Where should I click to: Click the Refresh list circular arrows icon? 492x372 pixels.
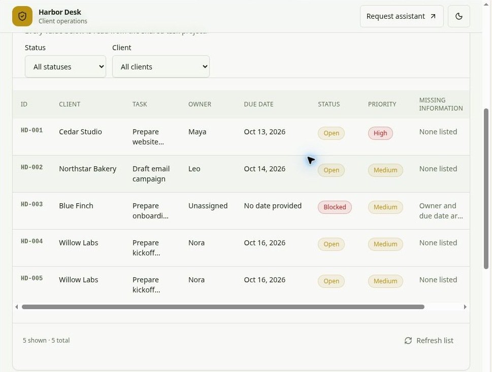click(408, 341)
